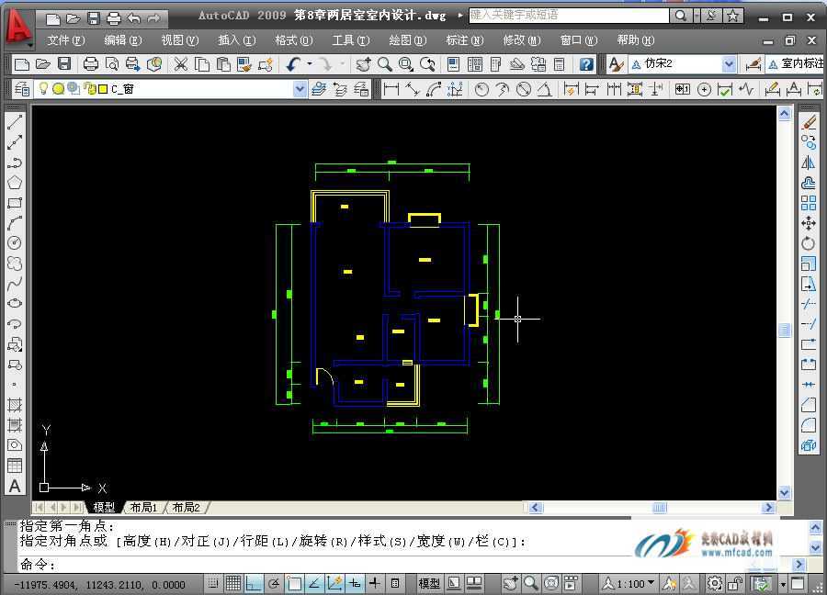
Task: Open the 编辑(E) menu
Action: (x=123, y=40)
